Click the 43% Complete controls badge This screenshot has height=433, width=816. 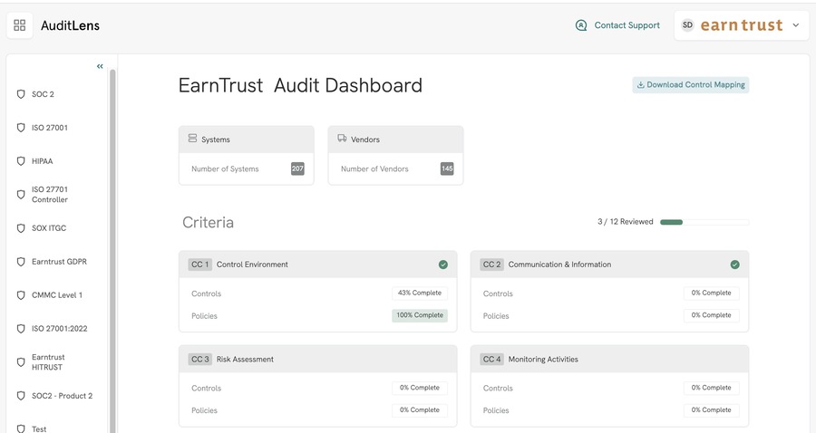[420, 293]
